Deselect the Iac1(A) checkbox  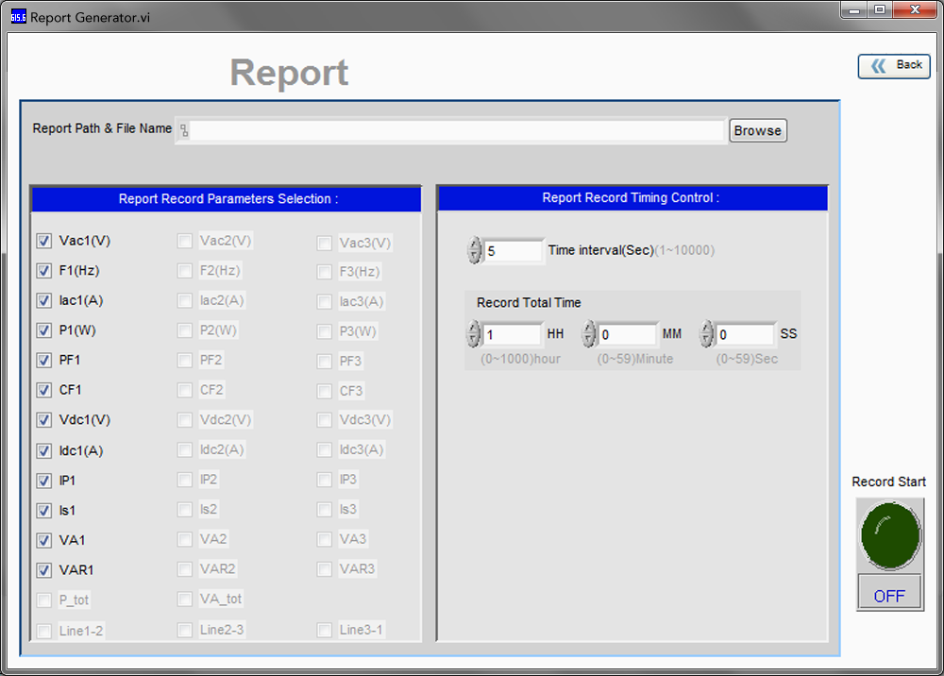coord(44,301)
